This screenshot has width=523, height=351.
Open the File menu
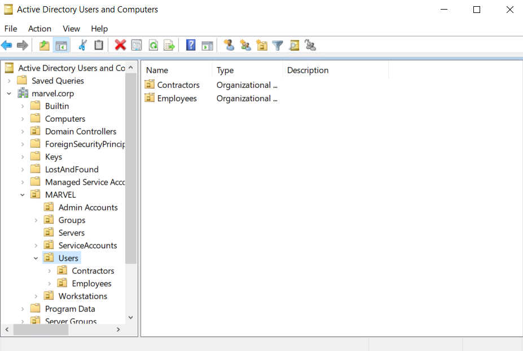(x=11, y=29)
